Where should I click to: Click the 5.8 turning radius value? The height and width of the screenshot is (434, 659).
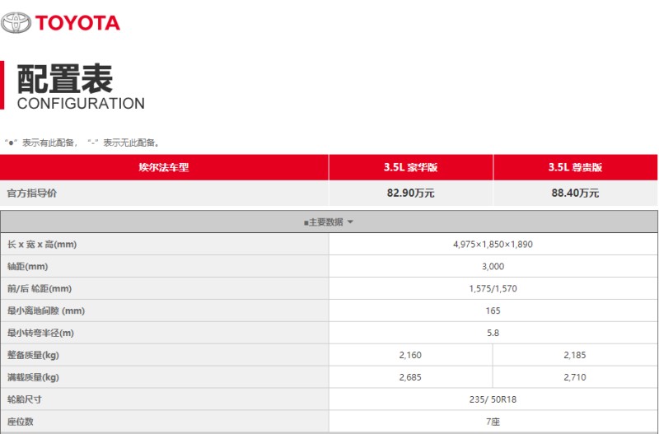tap(493, 334)
